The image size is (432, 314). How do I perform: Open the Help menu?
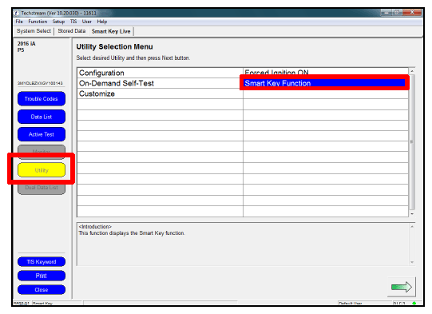101,22
